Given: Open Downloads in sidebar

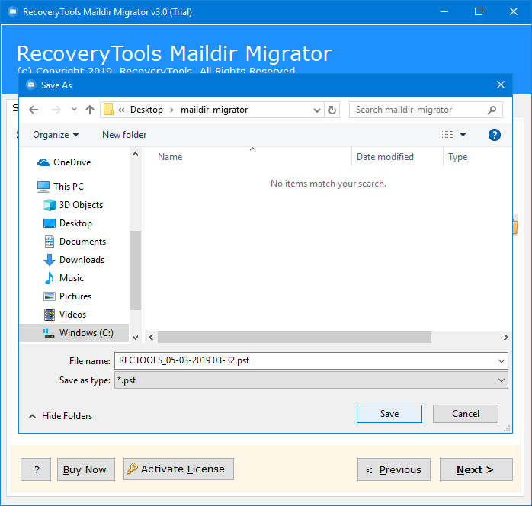Looking at the screenshot, I should pos(74,260).
